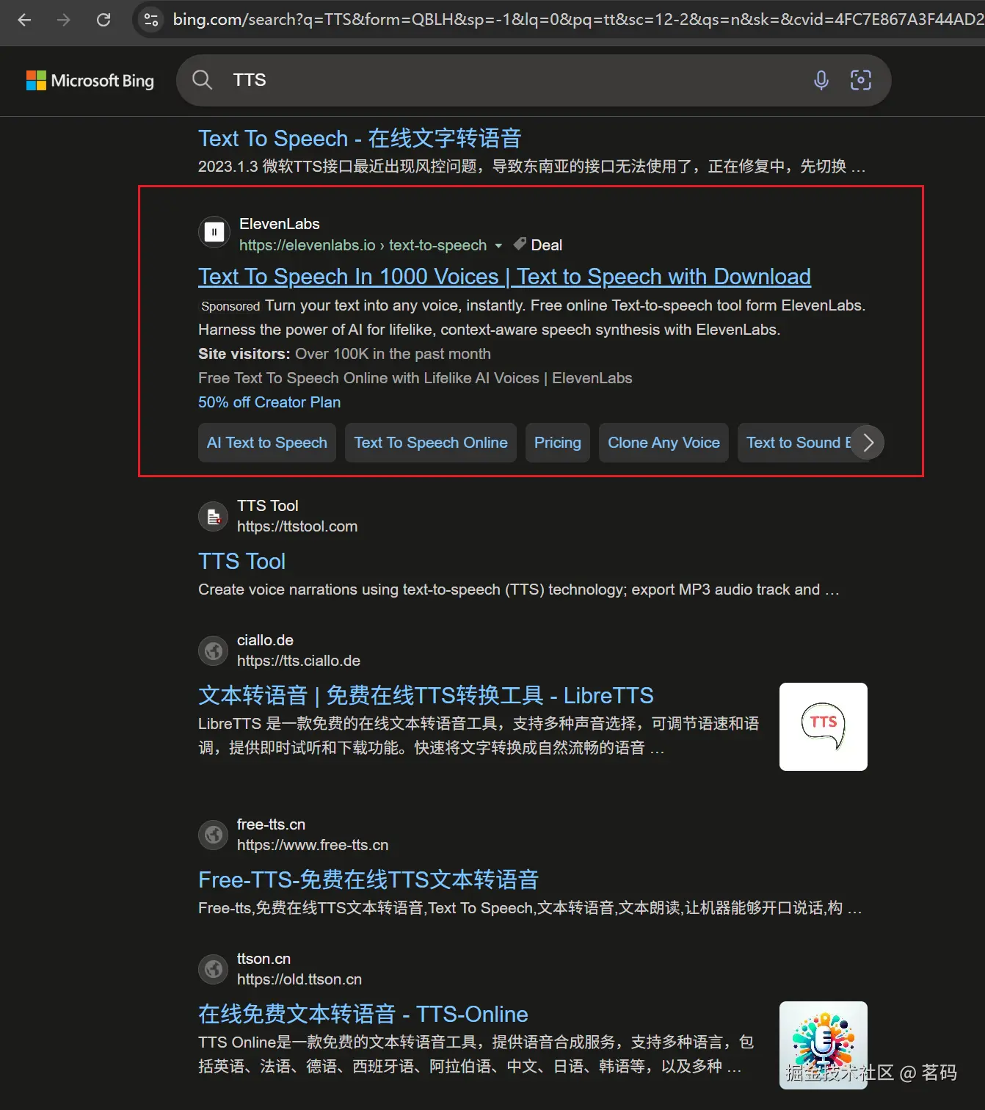The height and width of the screenshot is (1110, 985).
Task: Click the Site visitors line text
Action: click(x=344, y=354)
